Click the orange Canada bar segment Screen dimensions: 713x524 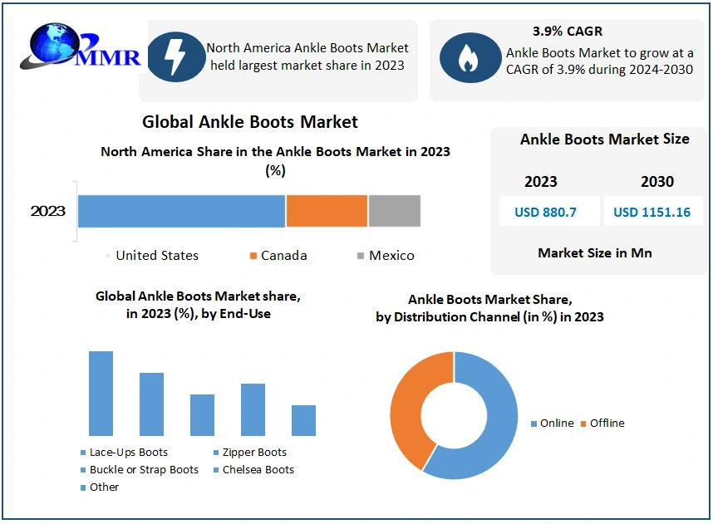pos(327,211)
